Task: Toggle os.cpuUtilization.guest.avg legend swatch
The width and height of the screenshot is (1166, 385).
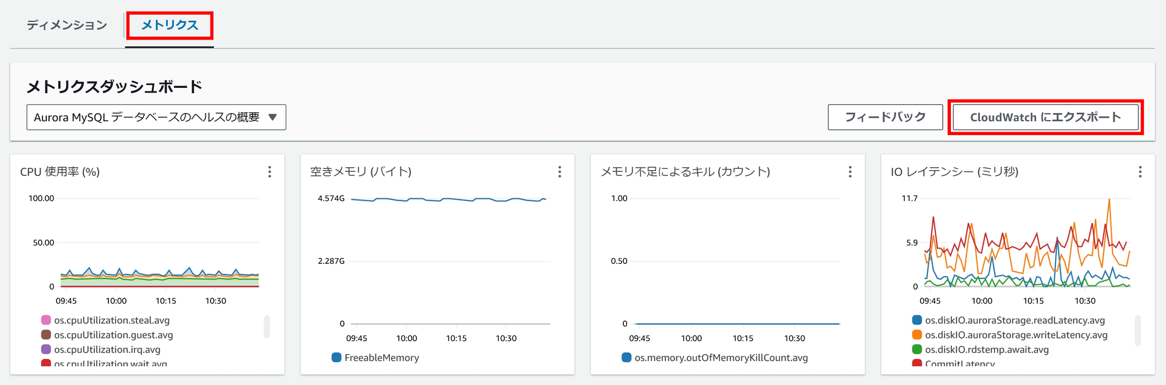Action: tap(46, 334)
